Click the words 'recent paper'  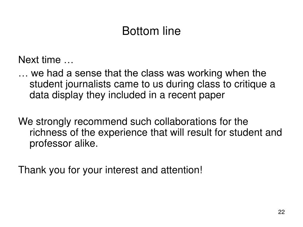[x=196, y=95]
